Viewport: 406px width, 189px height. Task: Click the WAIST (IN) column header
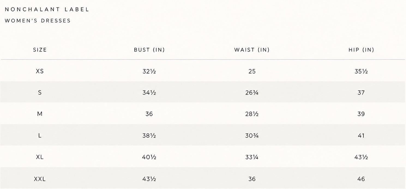pos(252,50)
